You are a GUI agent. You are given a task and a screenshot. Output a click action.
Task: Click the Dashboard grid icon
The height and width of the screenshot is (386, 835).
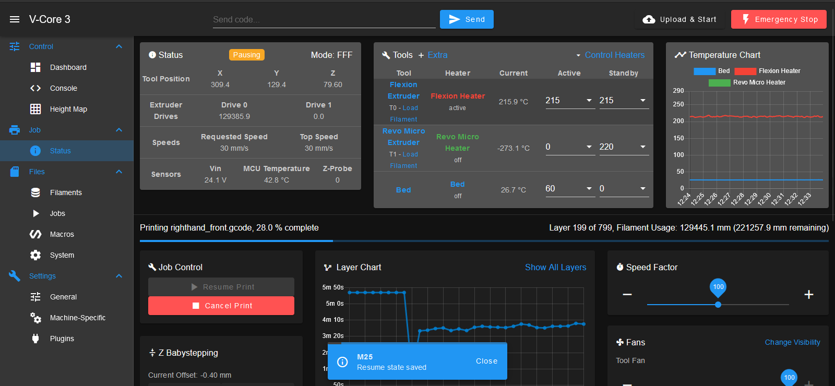coord(35,67)
